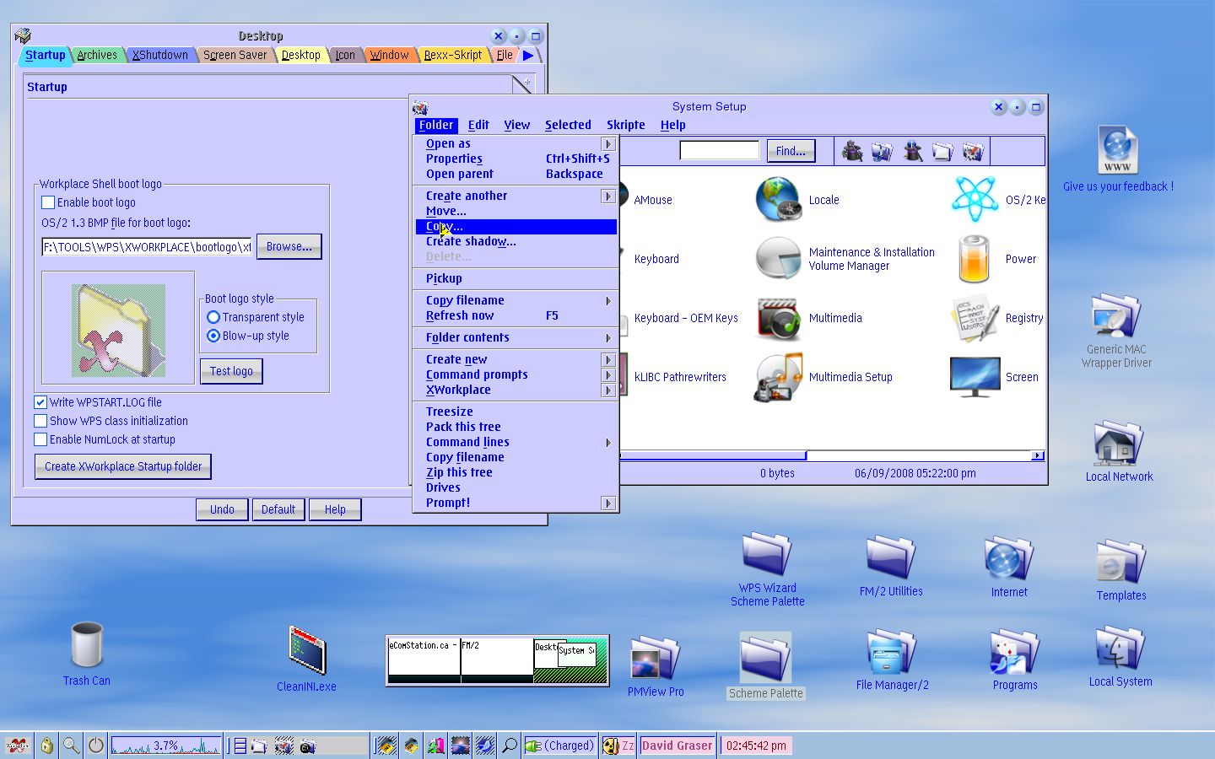Click padlock lockup icon in taskbar
The width and height of the screenshot is (1215, 759).
(46, 746)
